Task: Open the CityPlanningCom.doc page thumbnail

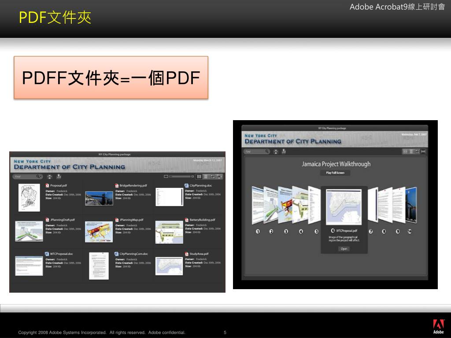Action: [99, 266]
